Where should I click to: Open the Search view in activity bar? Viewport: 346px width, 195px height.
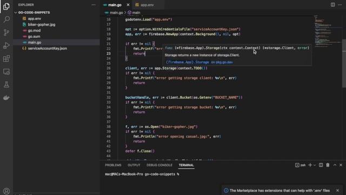(6, 19)
